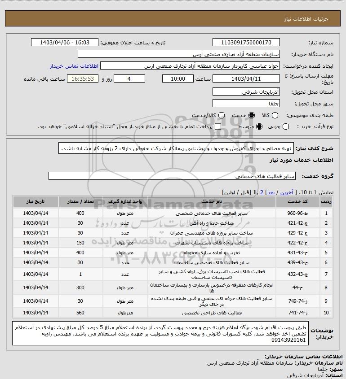346x379 pixels.
Task: Select row تخریب و آماده سازی محوطه
Action: tap(173, 253)
